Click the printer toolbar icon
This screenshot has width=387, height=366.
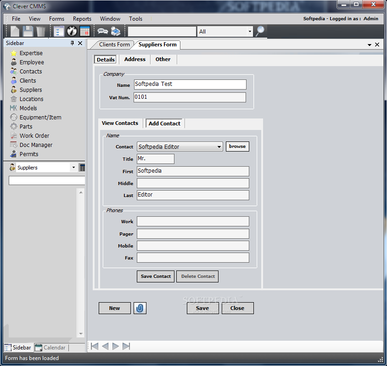[116, 31]
